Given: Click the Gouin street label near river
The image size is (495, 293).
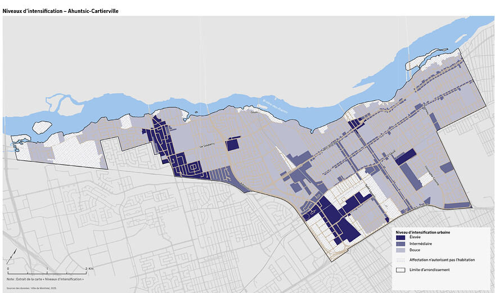Looking at the screenshot, I should [x=254, y=112].
